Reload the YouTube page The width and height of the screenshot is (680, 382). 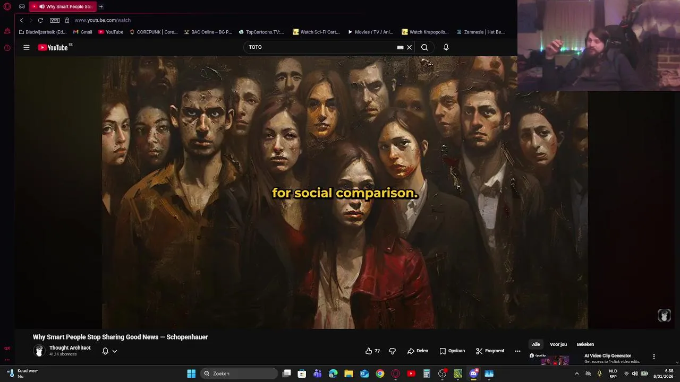pyautogui.click(x=40, y=20)
